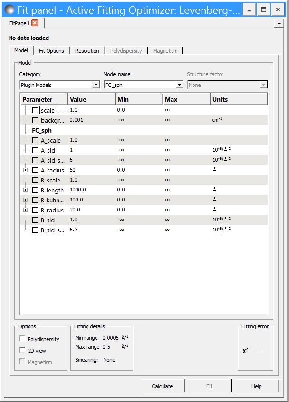The width and height of the screenshot is (289, 402).
Task: Tick the background parameter checkbox
Action: [35, 120]
